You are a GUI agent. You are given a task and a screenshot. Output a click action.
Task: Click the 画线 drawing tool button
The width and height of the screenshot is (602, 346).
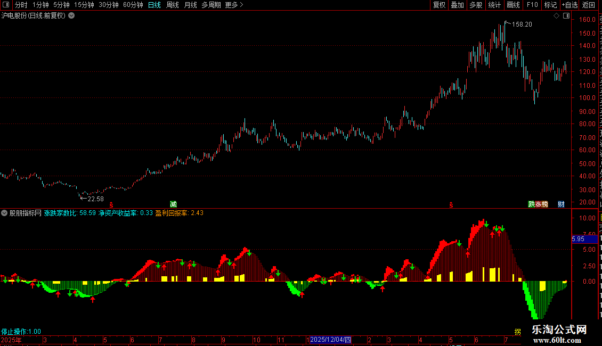(x=513, y=5)
